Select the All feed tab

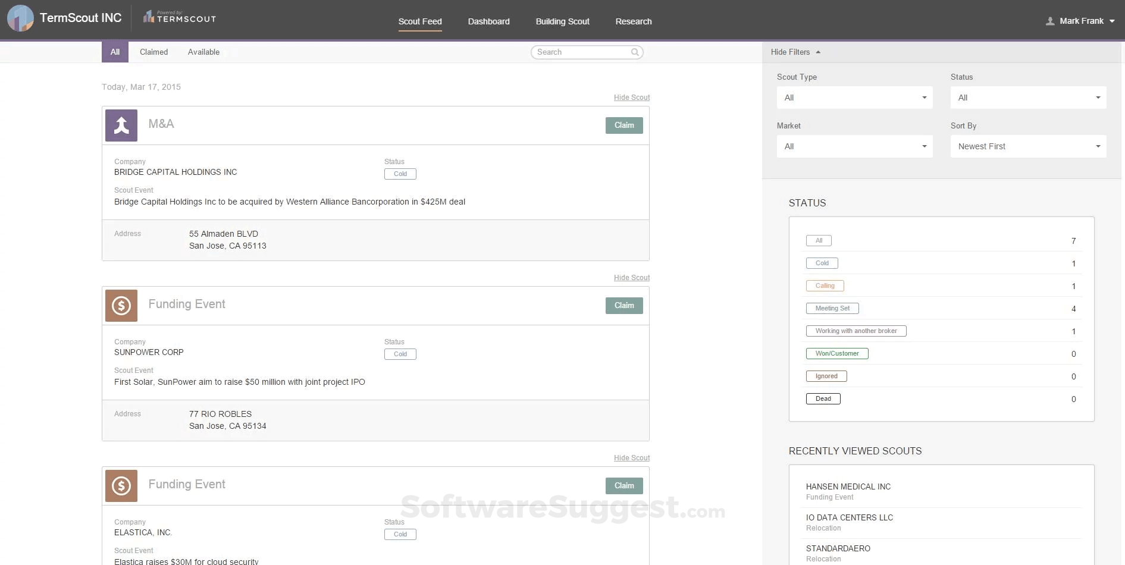pos(115,52)
